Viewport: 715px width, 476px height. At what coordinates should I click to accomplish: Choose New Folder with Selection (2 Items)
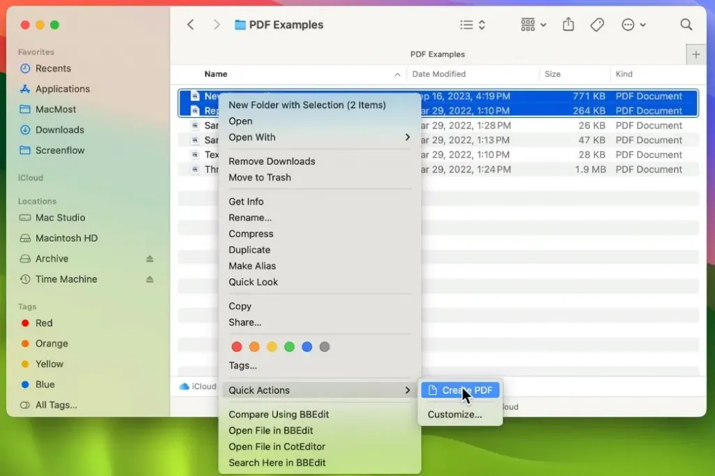(x=307, y=105)
